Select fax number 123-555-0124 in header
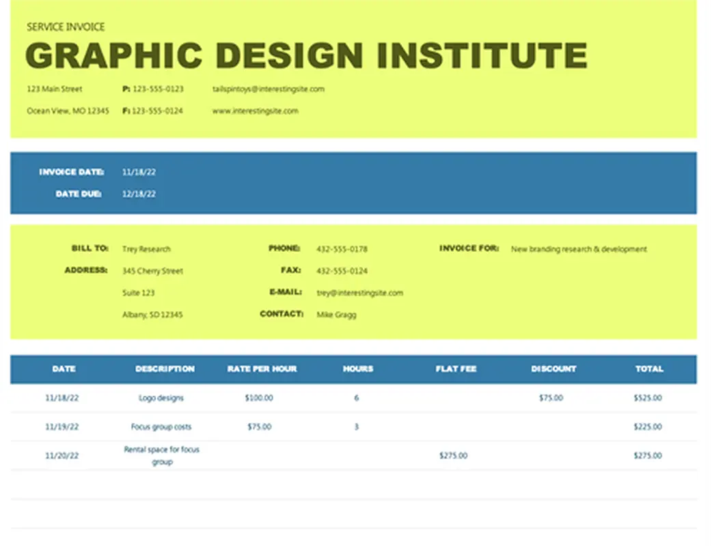This screenshot has height=546, width=712. [157, 111]
